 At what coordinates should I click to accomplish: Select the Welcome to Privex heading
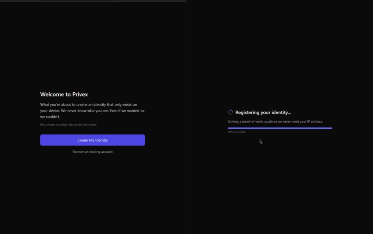pos(64,94)
